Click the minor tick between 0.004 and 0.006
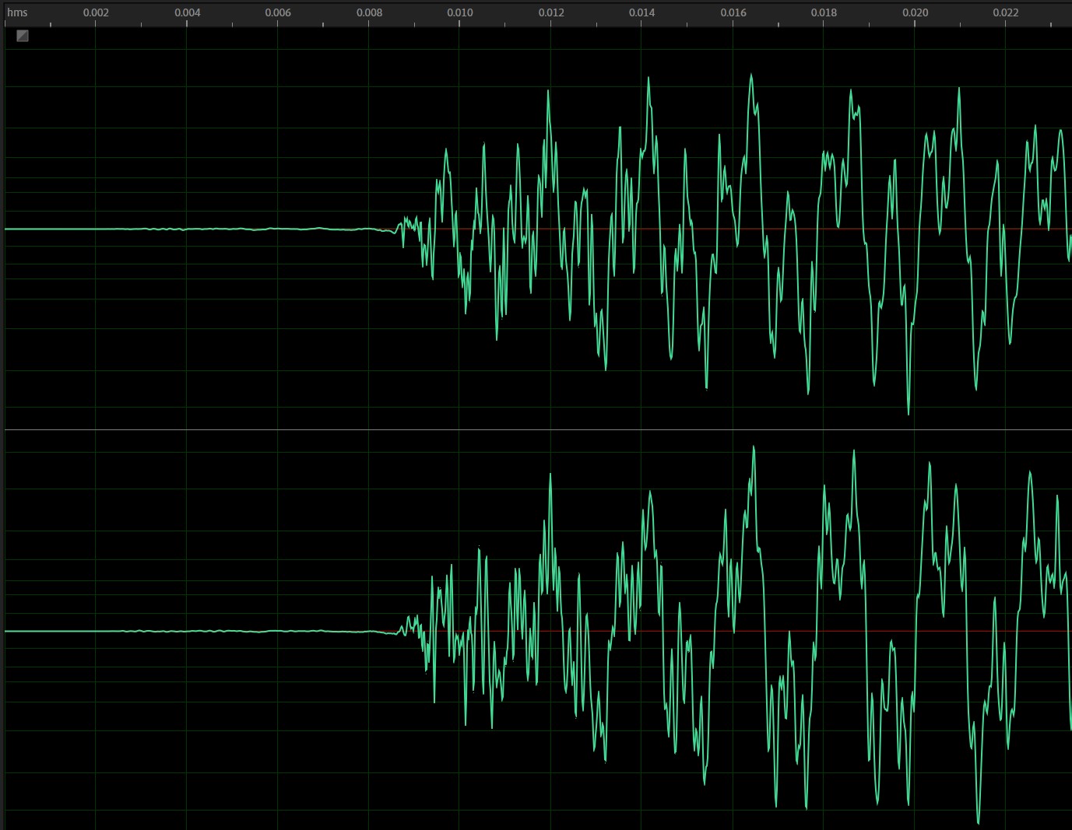Screen dimensions: 1072x830 click(x=234, y=23)
